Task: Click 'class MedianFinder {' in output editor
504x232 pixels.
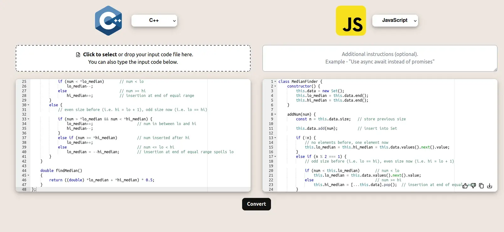Action: (x=300, y=82)
